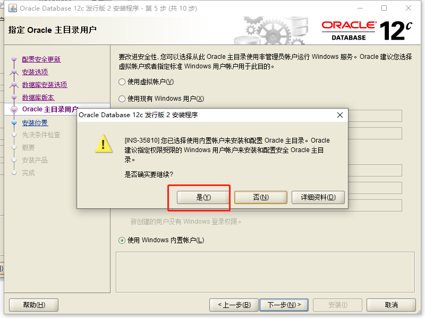425x318 pixels.
Task: Click the 帮助(H) help button
Action: [34, 305]
